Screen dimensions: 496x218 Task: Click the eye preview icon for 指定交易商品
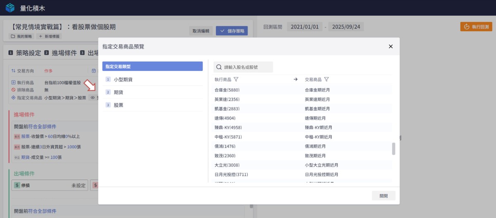coord(93,98)
